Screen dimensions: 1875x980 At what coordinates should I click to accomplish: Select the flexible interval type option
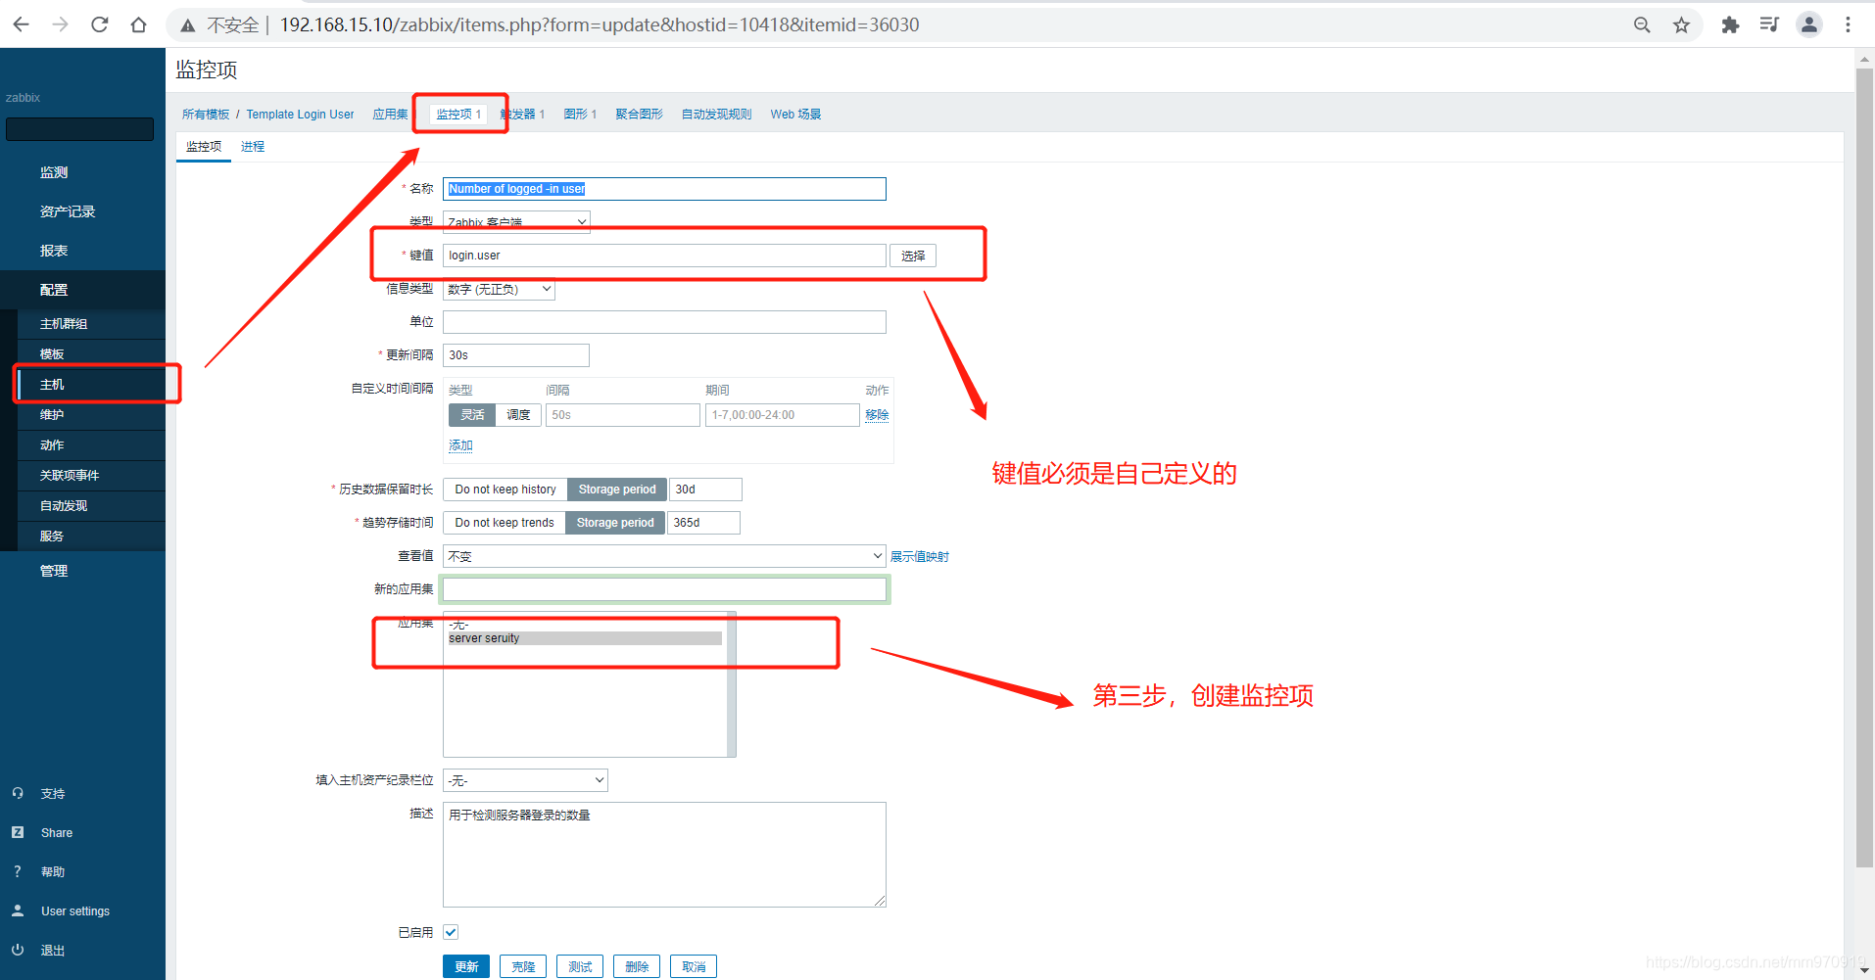[x=472, y=415]
